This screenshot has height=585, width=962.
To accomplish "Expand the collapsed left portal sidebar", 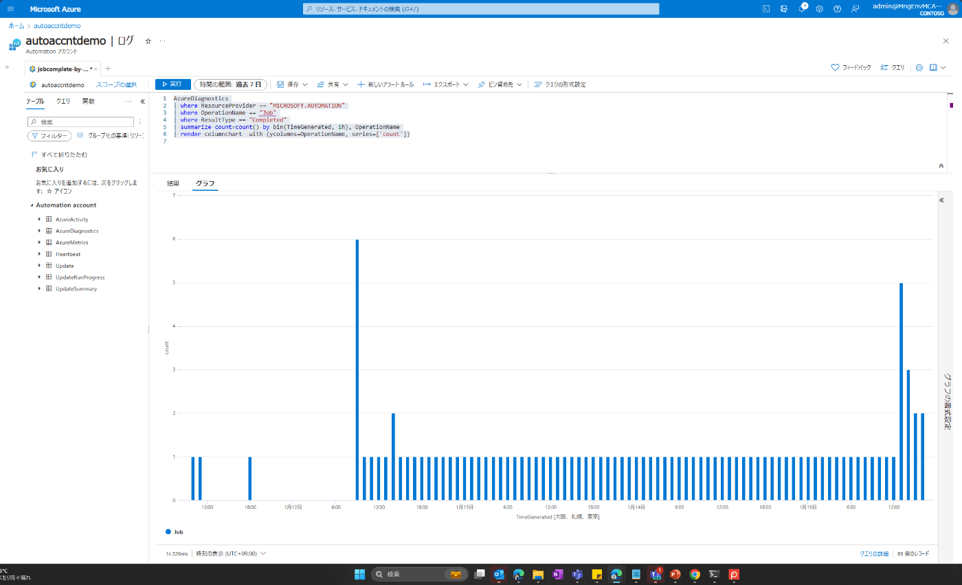I will [x=7, y=67].
